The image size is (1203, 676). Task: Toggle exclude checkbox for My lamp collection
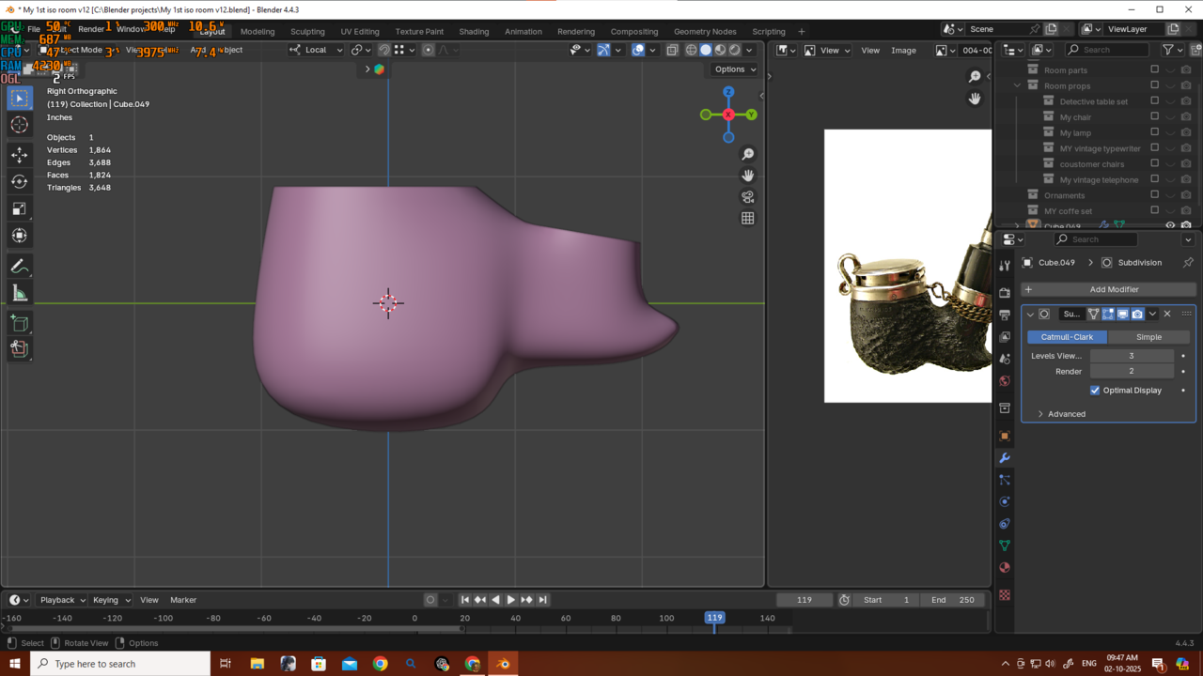click(x=1155, y=132)
